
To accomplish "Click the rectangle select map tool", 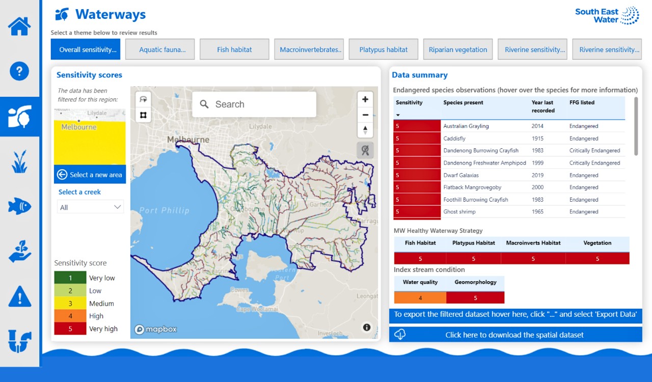I will coord(143,115).
